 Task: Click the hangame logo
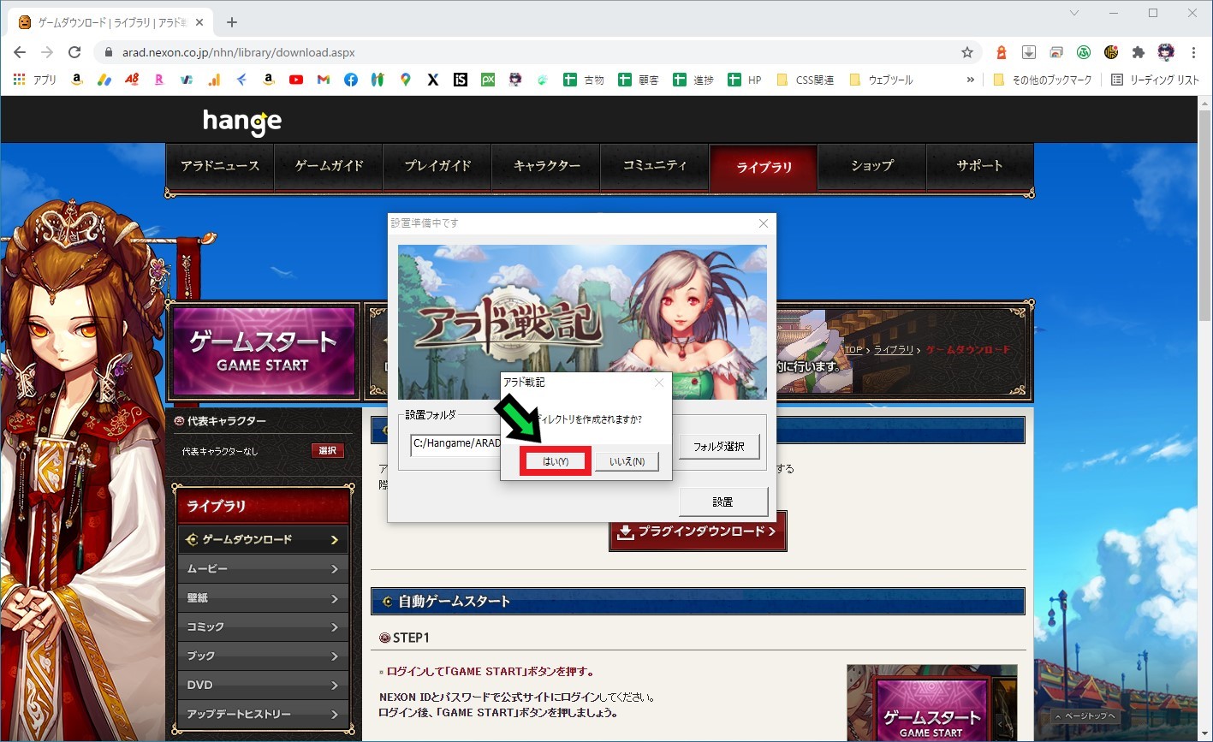242,122
